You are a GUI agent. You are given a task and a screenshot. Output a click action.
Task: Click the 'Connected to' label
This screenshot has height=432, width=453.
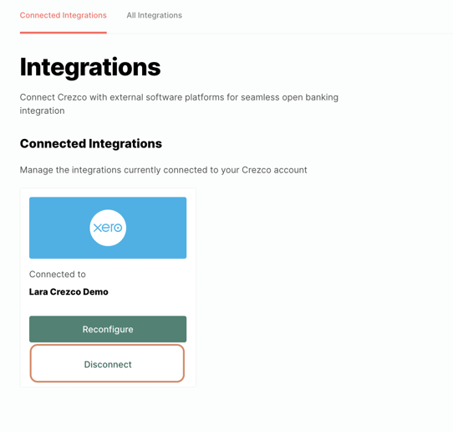(x=58, y=274)
